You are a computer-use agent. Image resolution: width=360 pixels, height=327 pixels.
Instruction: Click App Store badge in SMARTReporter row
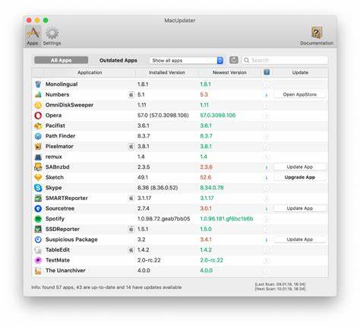point(131,198)
